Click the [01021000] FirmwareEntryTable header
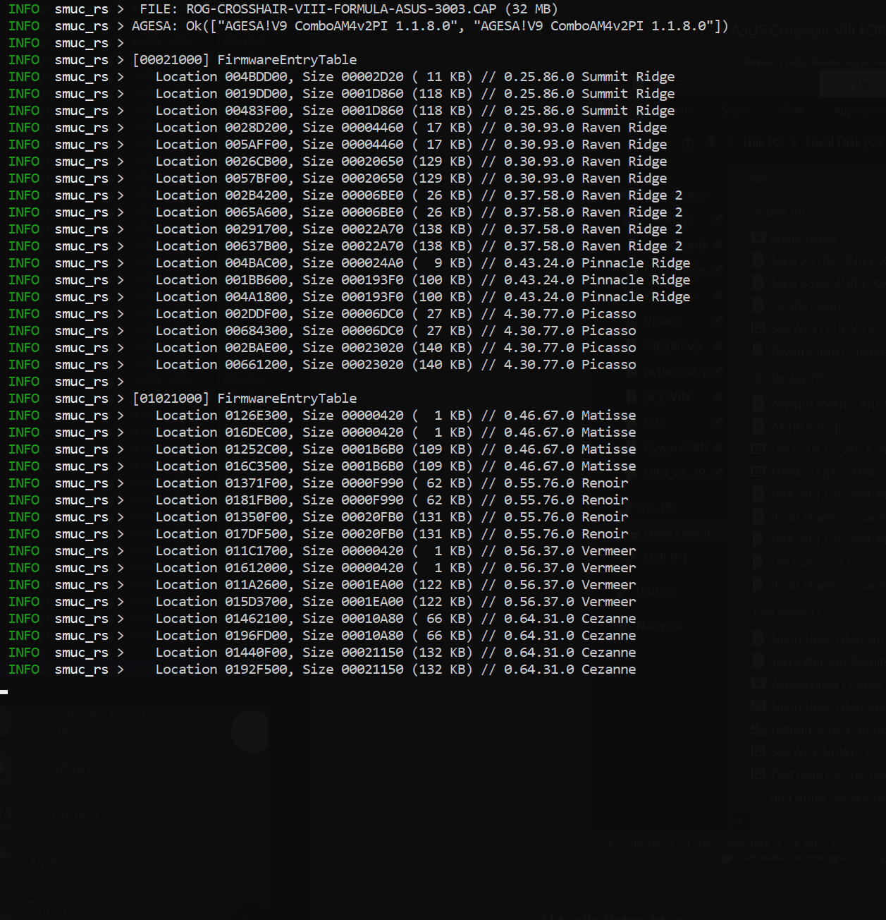The width and height of the screenshot is (886, 920). point(183,399)
